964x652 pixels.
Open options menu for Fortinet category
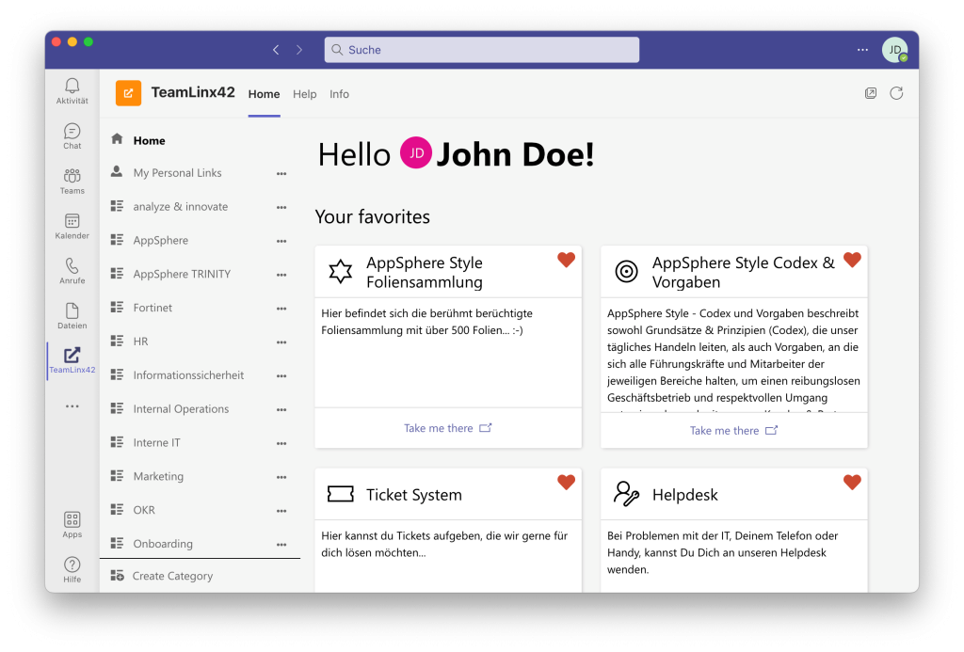281,309
